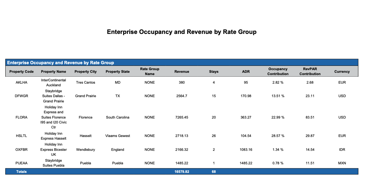This screenshot has width=365, height=190.
Task: Click the Property City column header
Action: 85,71
